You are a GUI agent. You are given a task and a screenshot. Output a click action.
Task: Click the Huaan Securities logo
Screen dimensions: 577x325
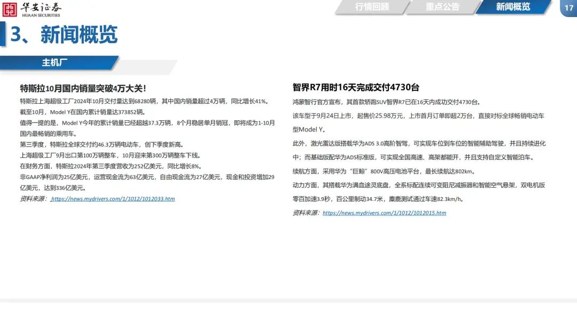pyautogui.click(x=32, y=10)
